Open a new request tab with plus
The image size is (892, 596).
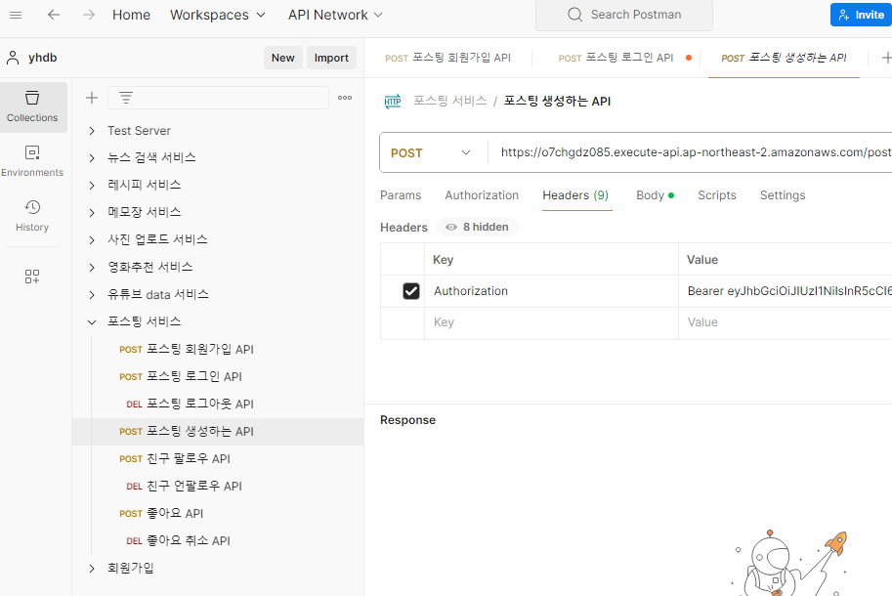point(886,58)
